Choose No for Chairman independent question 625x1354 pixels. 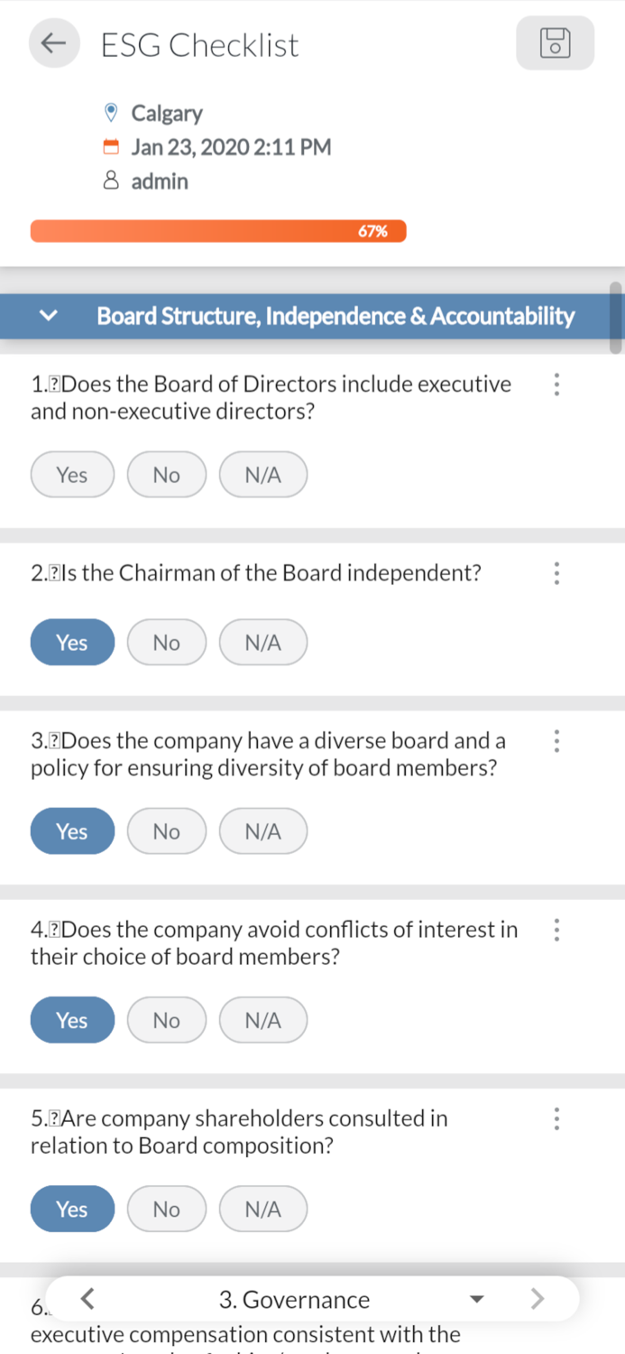pyautogui.click(x=166, y=643)
